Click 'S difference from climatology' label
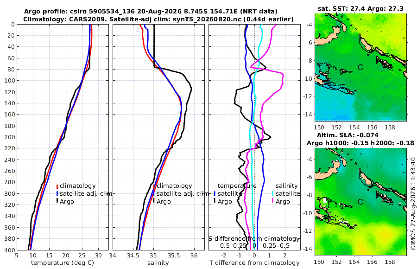The height and width of the screenshot is (269, 417). pyautogui.click(x=254, y=239)
